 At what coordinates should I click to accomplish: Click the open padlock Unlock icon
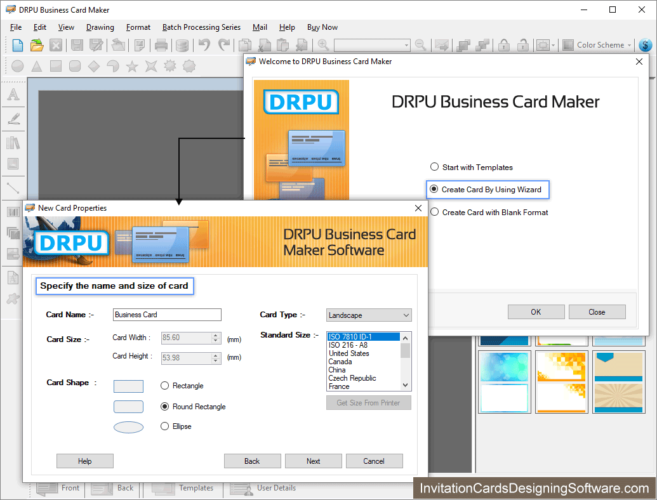click(x=522, y=45)
